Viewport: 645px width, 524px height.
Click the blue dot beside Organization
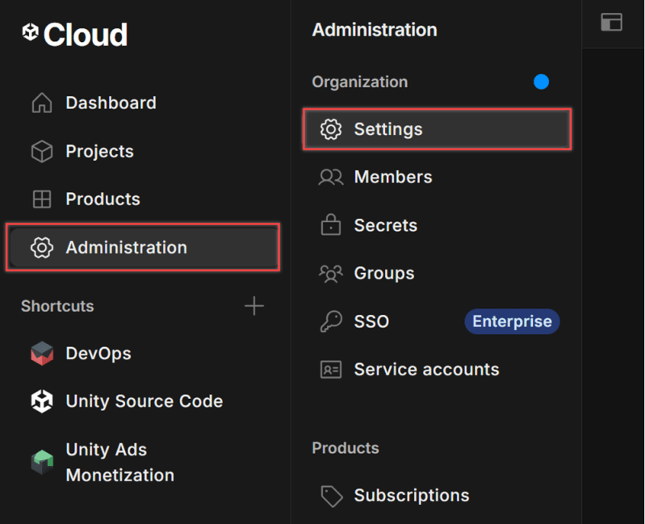[x=541, y=82]
